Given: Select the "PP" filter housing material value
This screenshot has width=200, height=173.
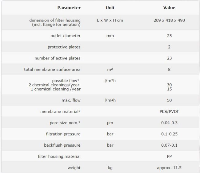Looking at the screenshot, I should pyautogui.click(x=169, y=156).
